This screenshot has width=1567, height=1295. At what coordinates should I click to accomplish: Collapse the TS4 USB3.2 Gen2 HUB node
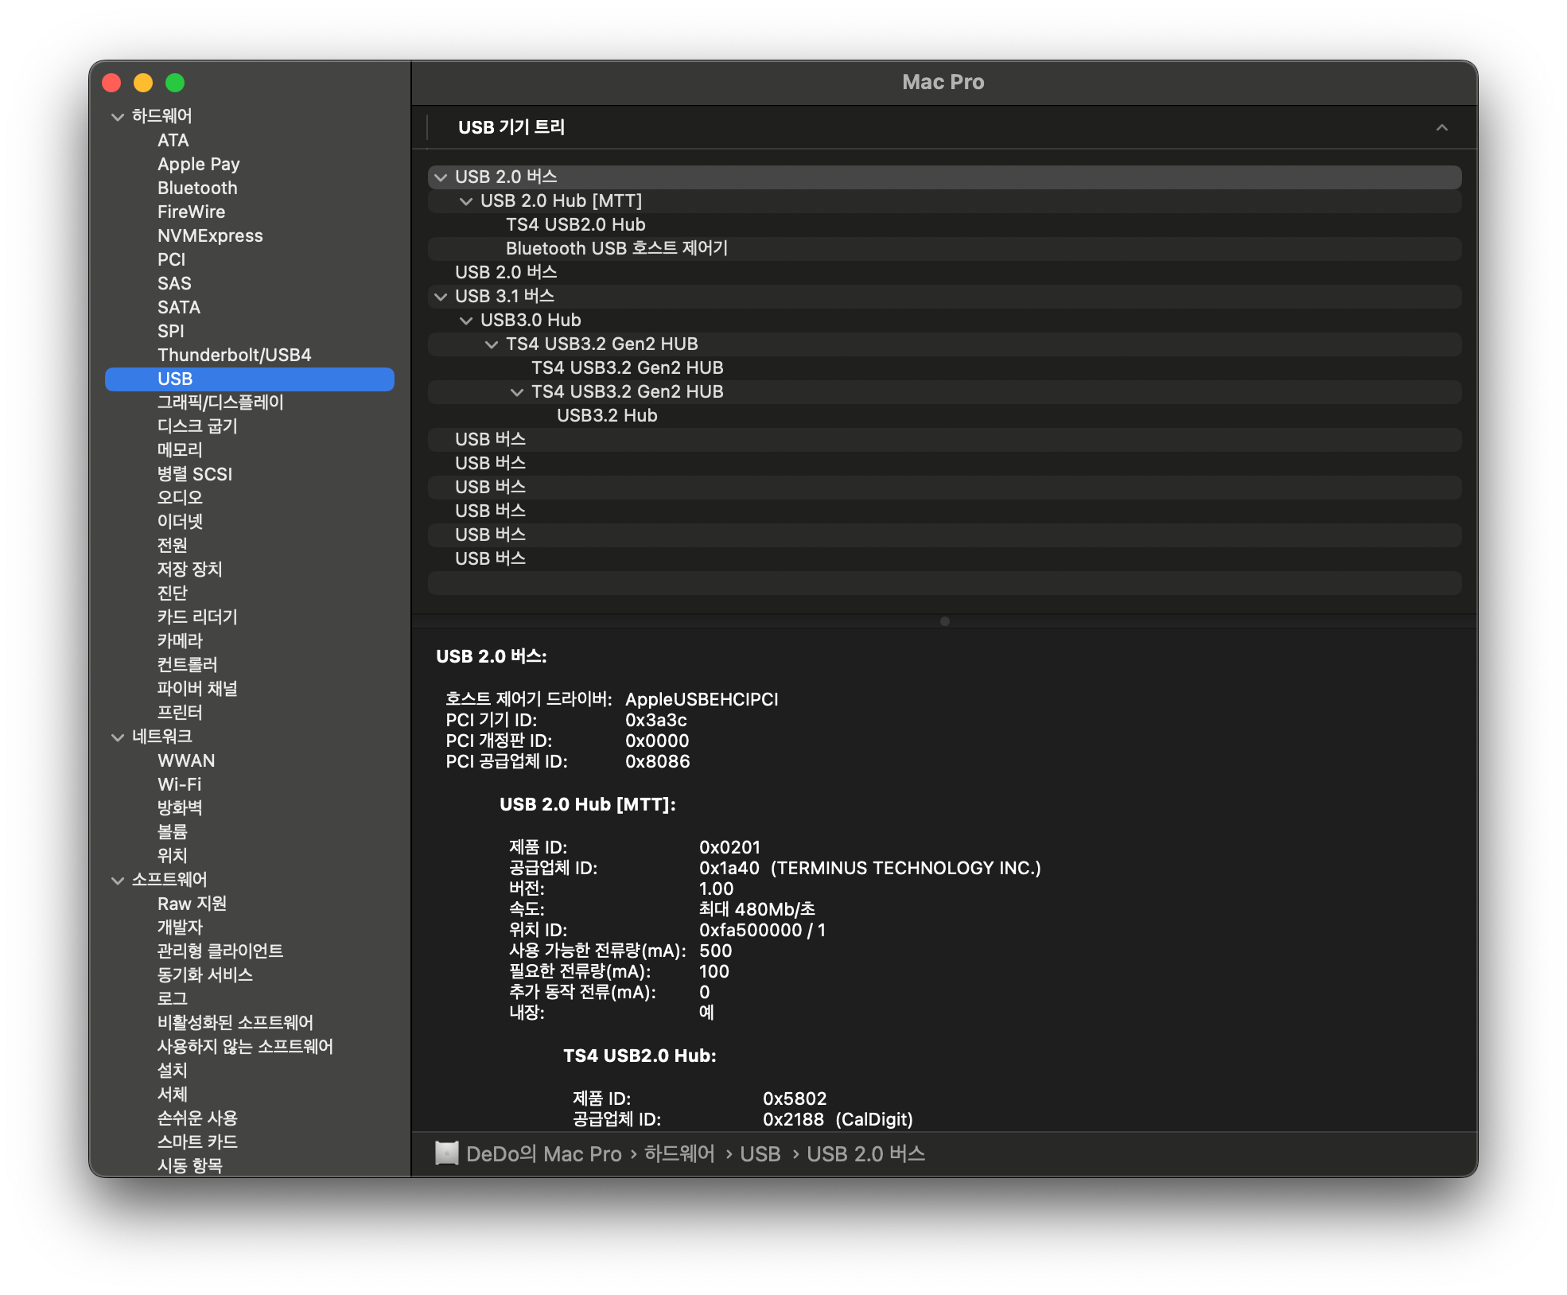click(490, 344)
